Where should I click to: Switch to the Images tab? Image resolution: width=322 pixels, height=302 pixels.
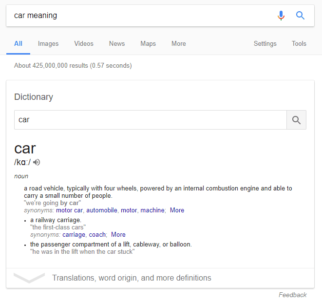[x=48, y=44]
